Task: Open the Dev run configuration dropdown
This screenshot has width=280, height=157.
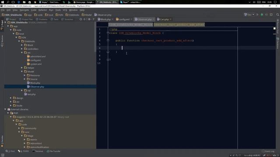Action: tap(249, 15)
